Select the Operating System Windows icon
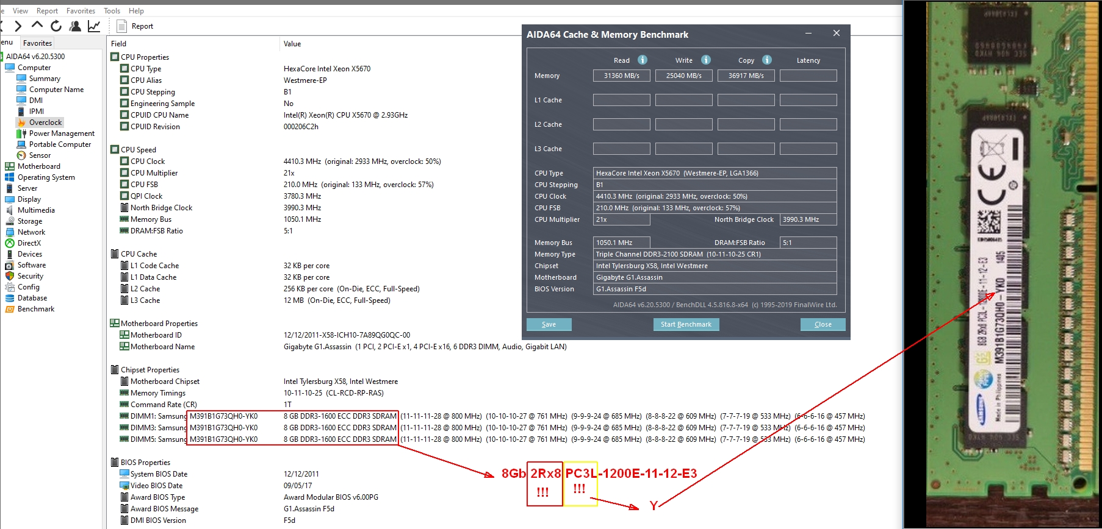This screenshot has height=529, width=1102. 10,177
